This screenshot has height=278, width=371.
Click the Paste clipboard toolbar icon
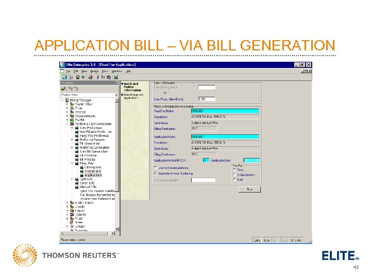[109, 77]
